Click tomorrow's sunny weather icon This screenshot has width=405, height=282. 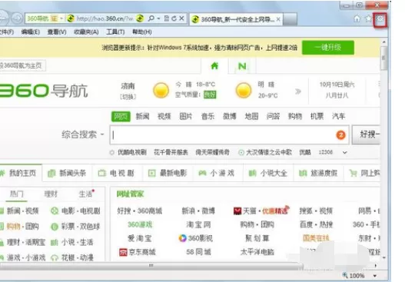click(244, 91)
